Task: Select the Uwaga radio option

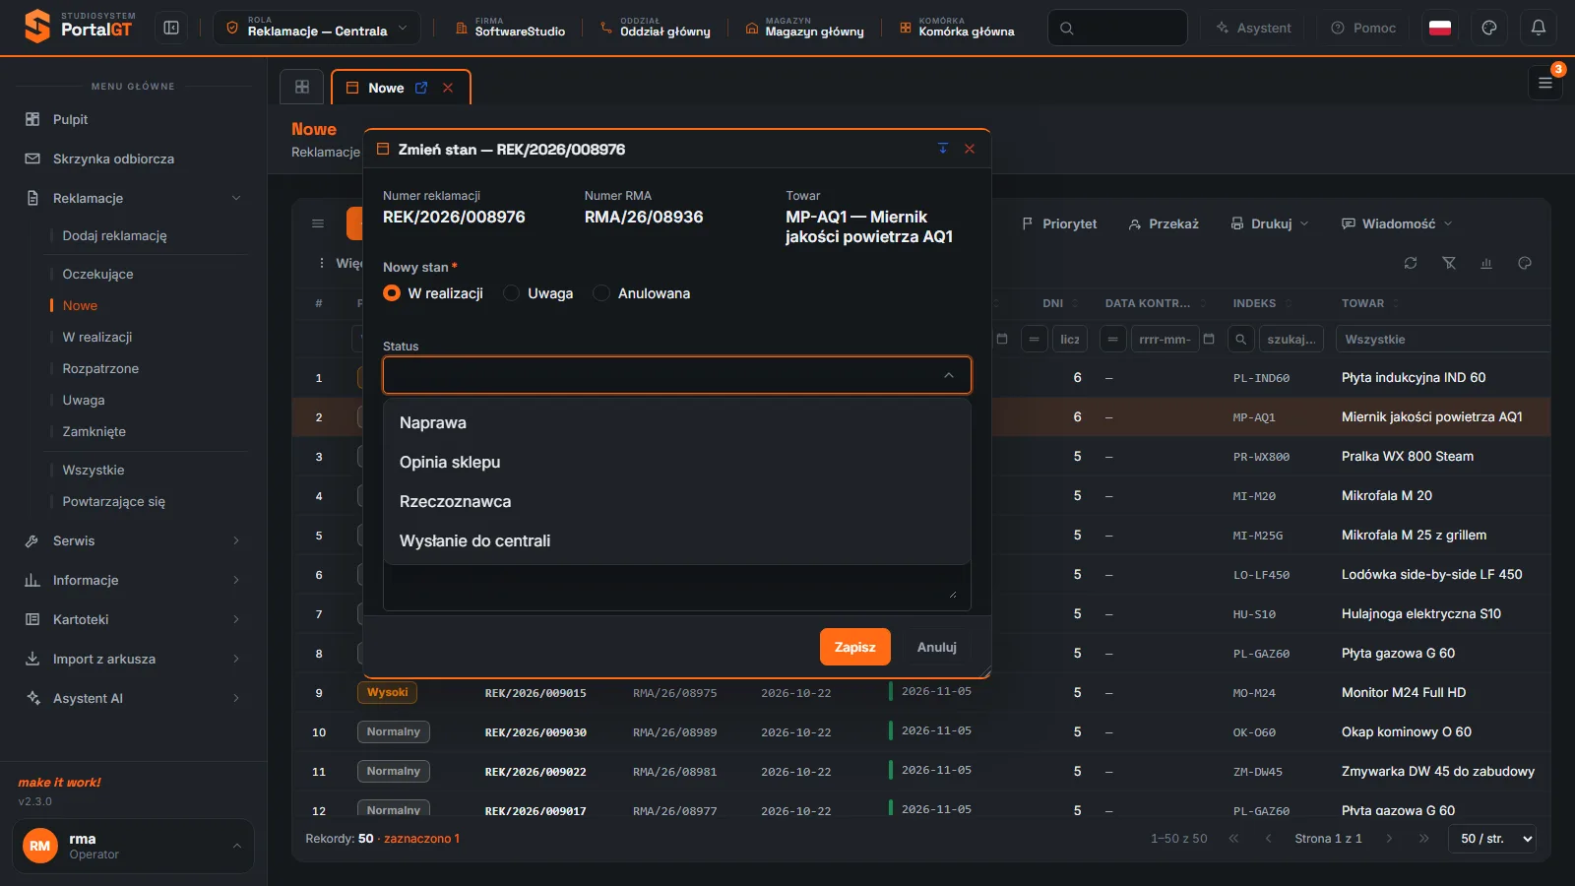Action: [512, 293]
